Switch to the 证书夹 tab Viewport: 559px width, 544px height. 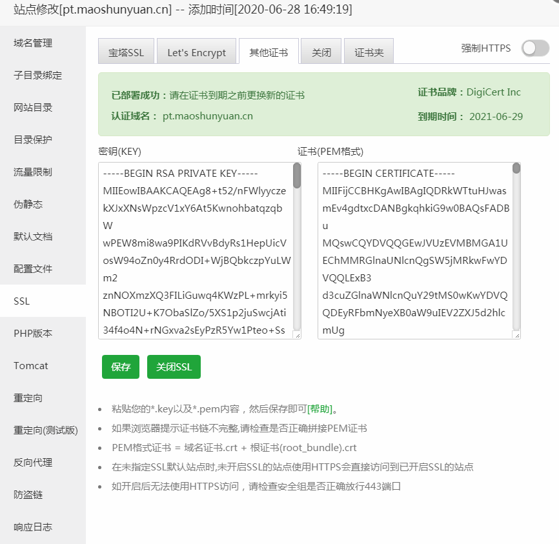coord(369,52)
